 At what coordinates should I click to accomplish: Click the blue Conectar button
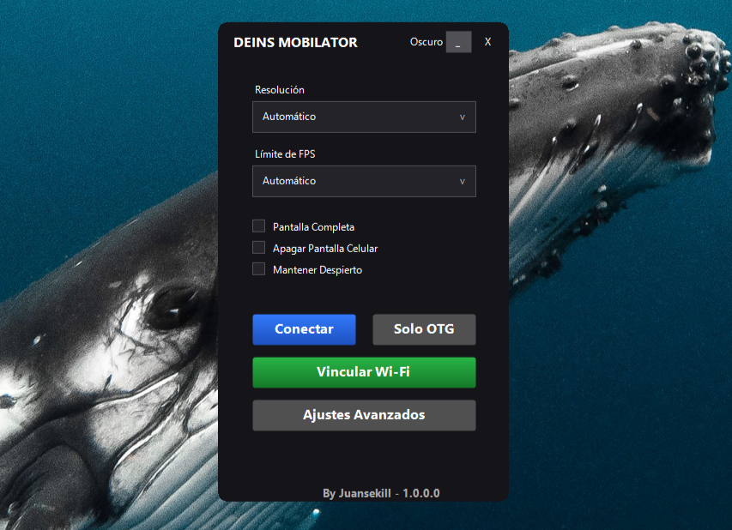304,329
